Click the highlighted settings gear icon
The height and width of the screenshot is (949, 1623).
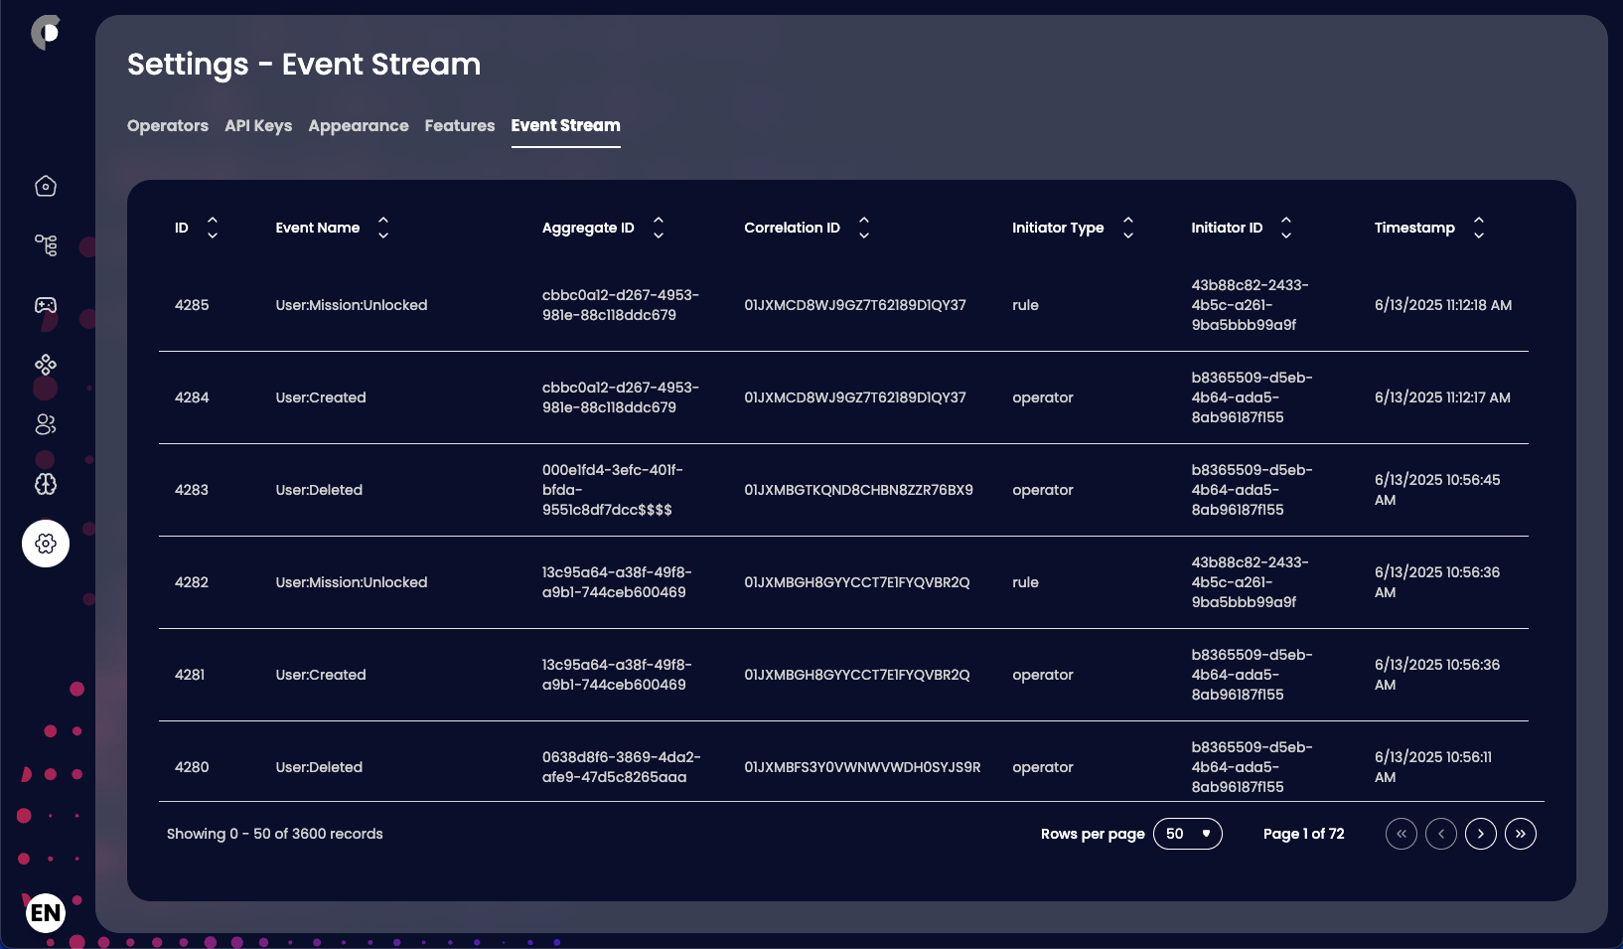tap(45, 544)
